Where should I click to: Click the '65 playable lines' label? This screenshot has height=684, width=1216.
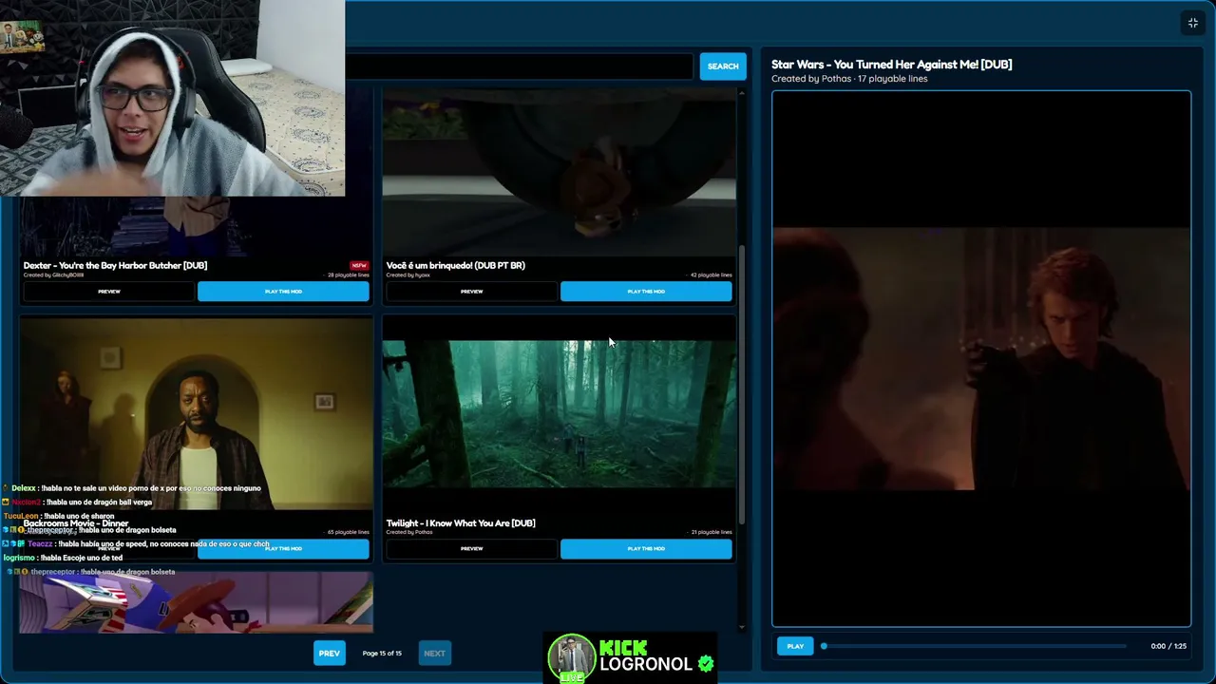[x=349, y=533]
